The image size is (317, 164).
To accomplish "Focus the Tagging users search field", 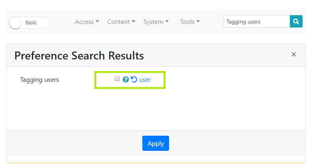I will (x=256, y=22).
